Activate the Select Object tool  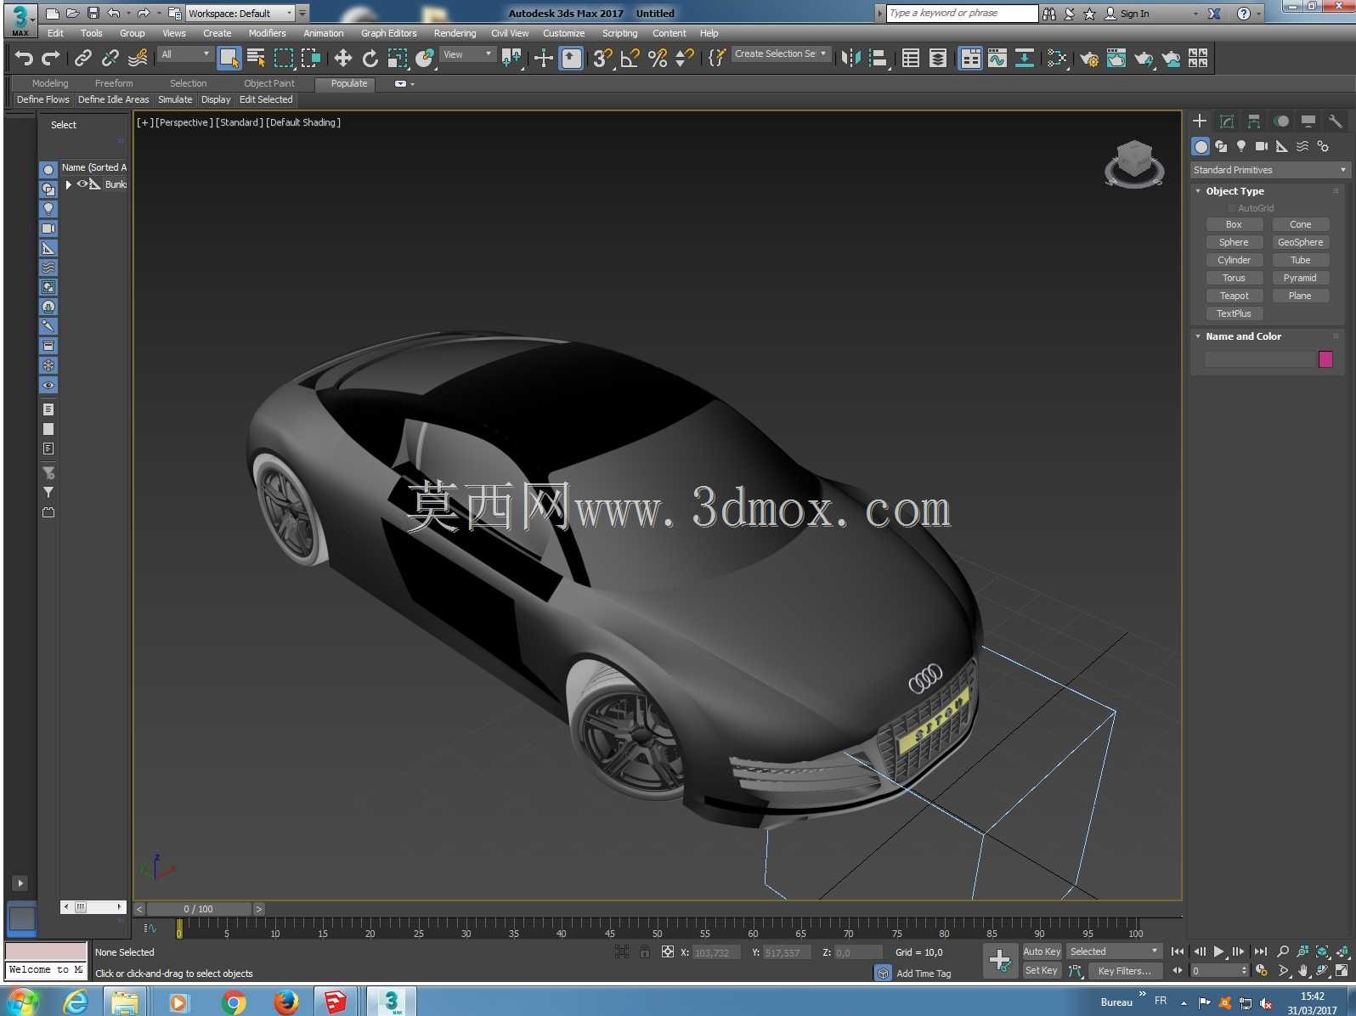click(x=229, y=58)
